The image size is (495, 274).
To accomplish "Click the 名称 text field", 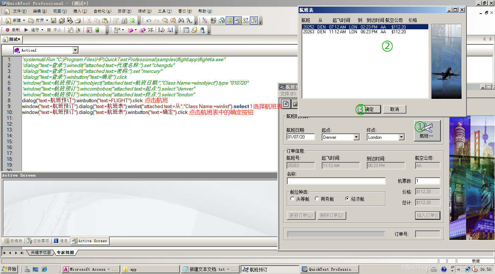I will pyautogui.click(x=336, y=181).
